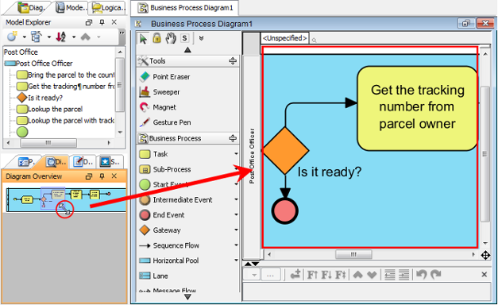Click the ellipsis button in bottom toolbar
Viewport: 498px width, 305px height.
(271, 275)
